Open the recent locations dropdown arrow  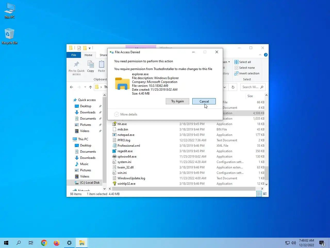click(x=85, y=87)
